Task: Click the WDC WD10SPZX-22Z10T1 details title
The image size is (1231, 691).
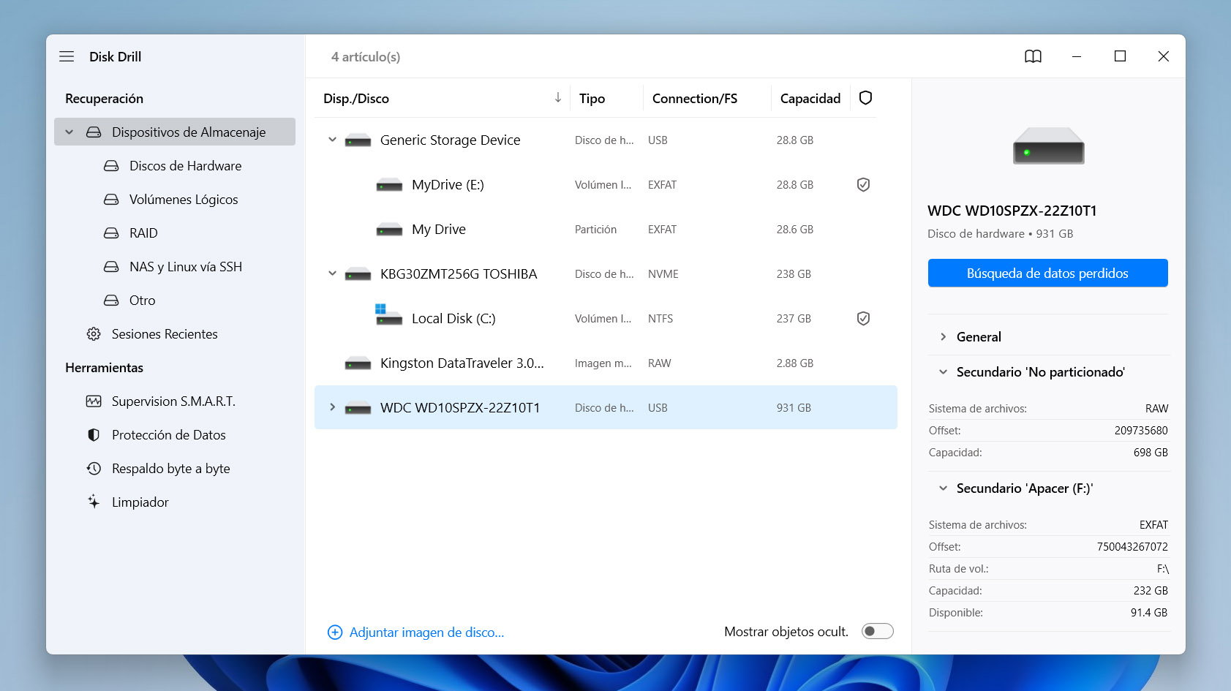Action: tap(1012, 211)
